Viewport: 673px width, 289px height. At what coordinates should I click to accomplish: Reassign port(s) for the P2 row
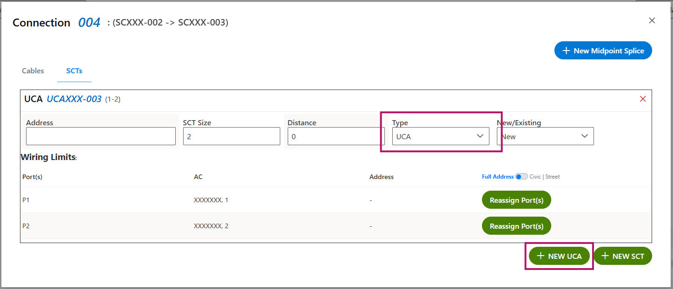(x=516, y=226)
